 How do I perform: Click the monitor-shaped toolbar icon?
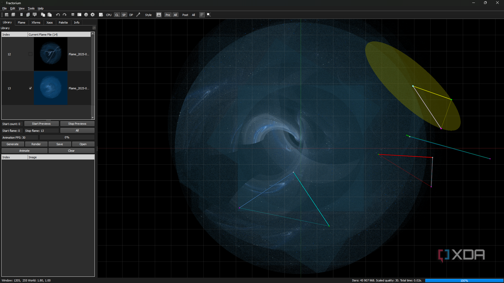(x=35, y=15)
